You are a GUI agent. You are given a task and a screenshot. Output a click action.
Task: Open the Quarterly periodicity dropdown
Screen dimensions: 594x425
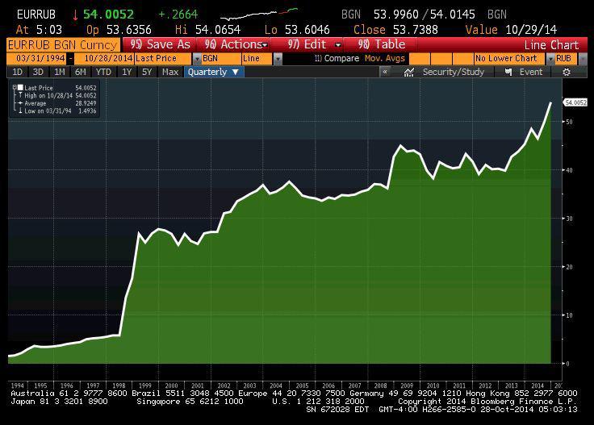pos(213,72)
